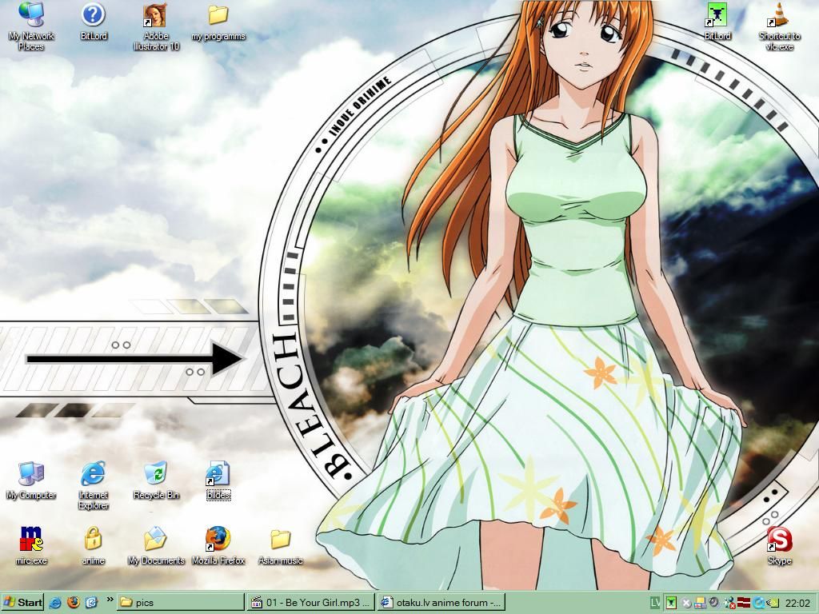
Task: Expand the Quick Launch overflow chevron
Action: [110, 600]
